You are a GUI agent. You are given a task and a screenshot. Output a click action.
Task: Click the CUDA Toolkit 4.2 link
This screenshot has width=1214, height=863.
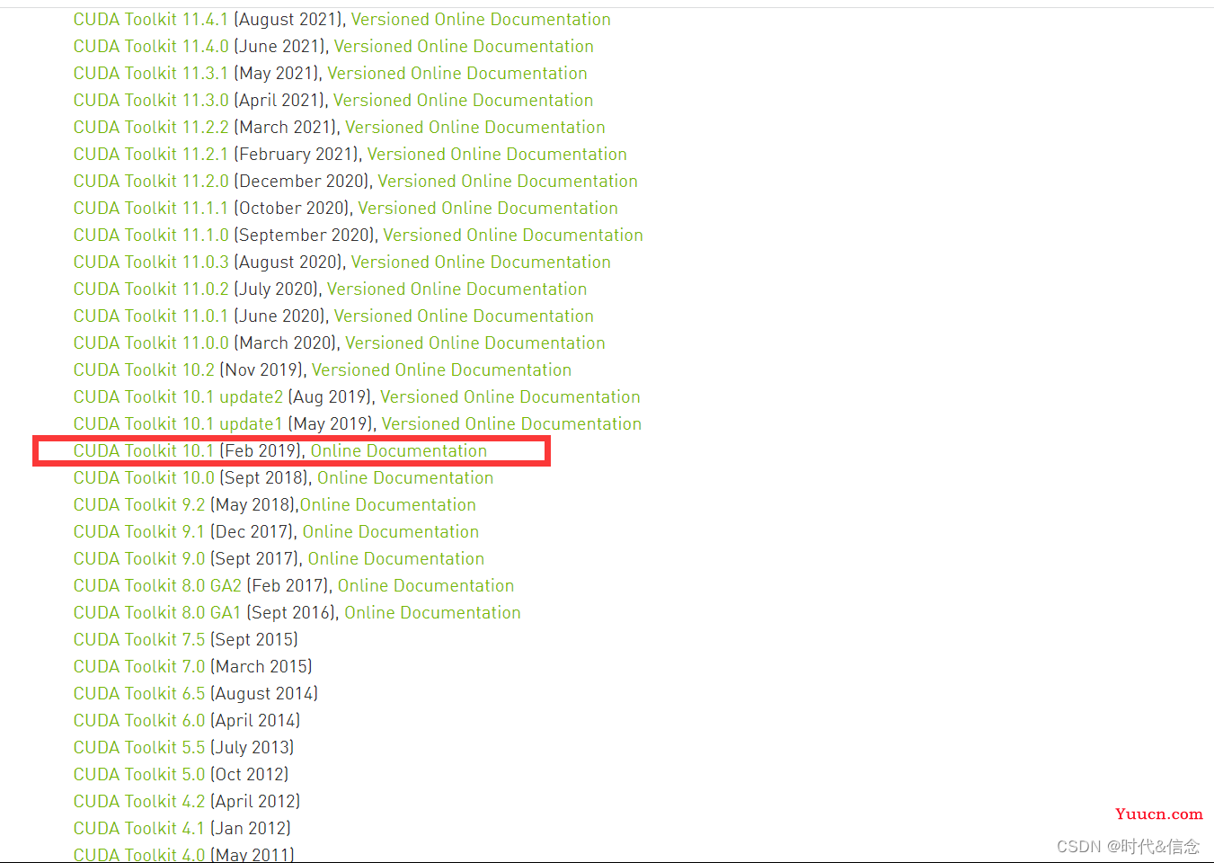[139, 801]
